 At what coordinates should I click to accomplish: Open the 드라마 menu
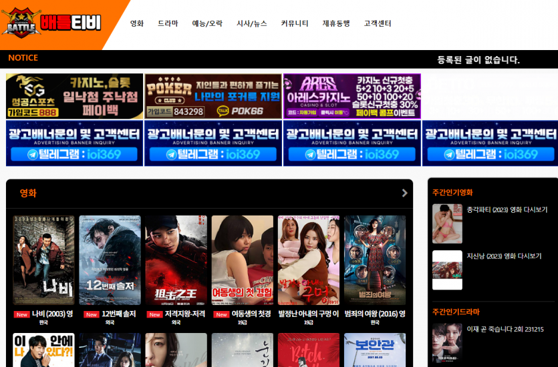(x=168, y=23)
